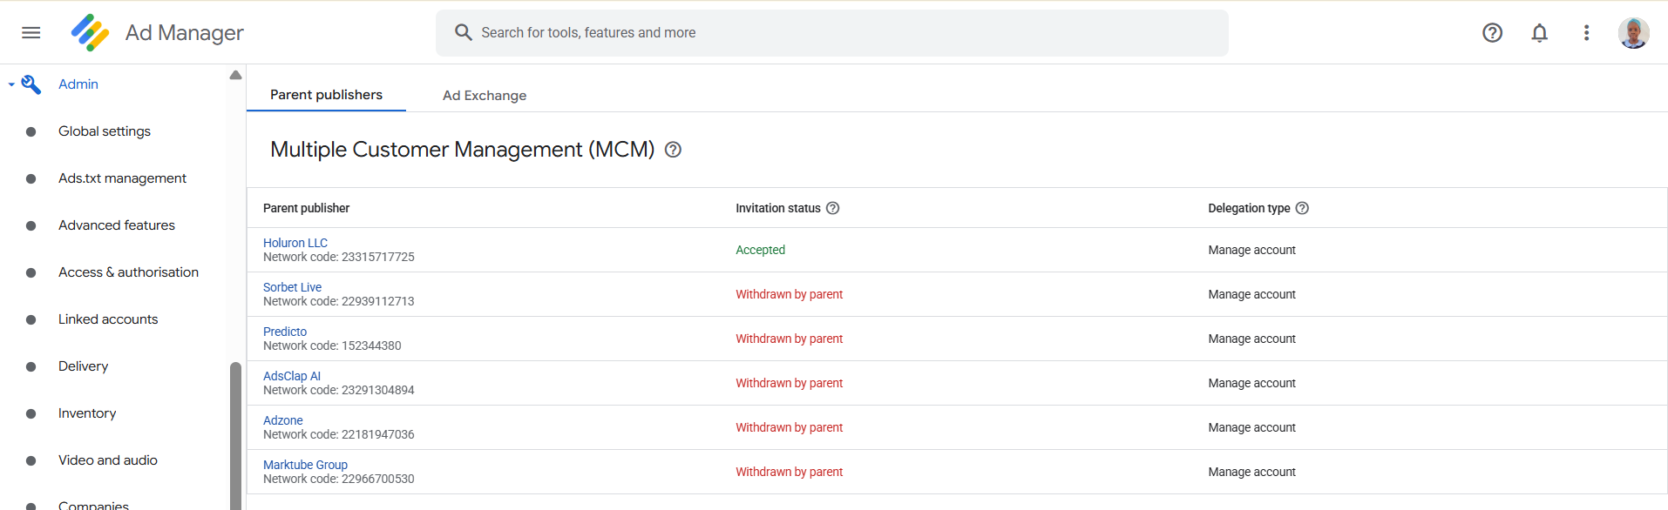The image size is (1668, 510).
Task: Collapse the Admin section arrow
Action: 11,84
